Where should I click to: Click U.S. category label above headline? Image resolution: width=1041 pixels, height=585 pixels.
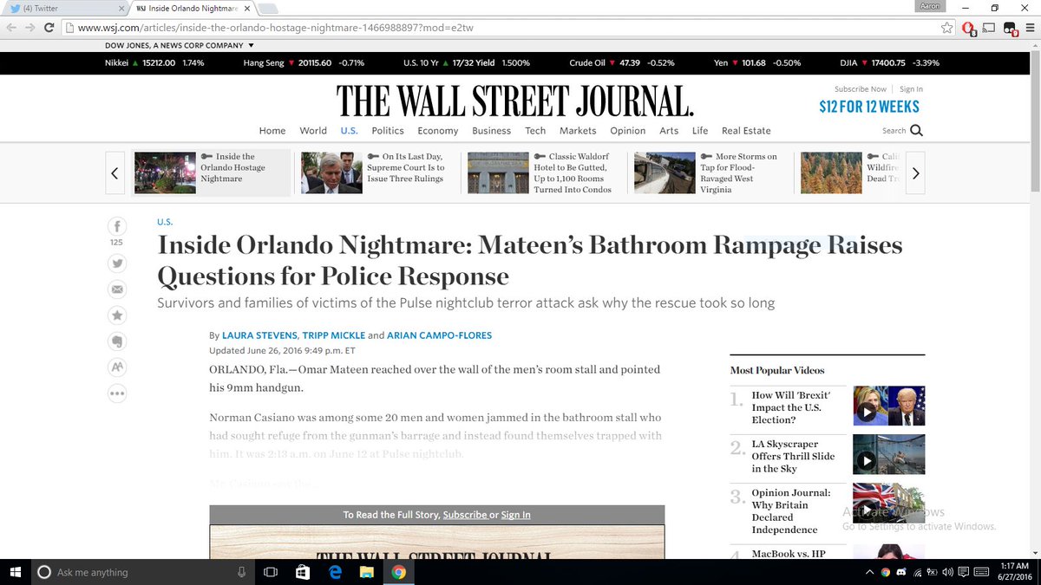point(165,222)
